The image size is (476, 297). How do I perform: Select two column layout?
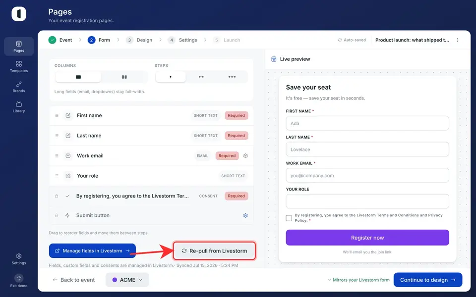124,77
